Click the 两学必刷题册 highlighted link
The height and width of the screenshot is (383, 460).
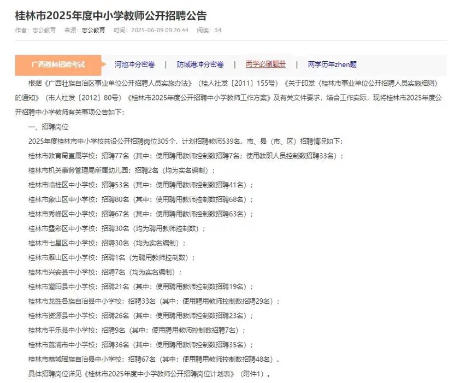tap(266, 64)
